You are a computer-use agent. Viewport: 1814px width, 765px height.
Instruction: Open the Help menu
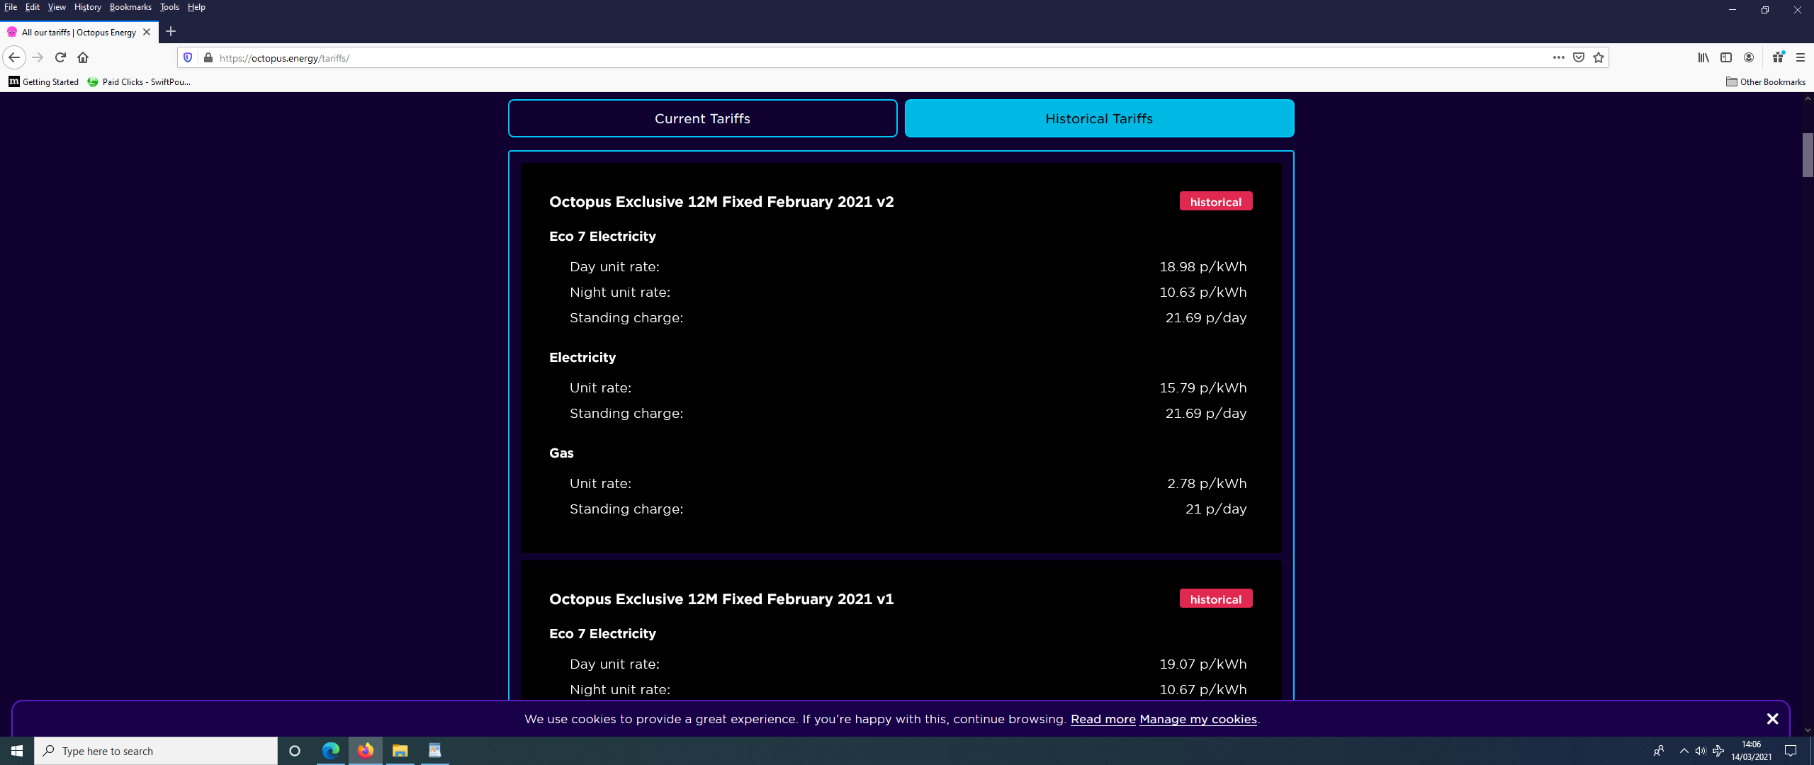[x=196, y=7]
